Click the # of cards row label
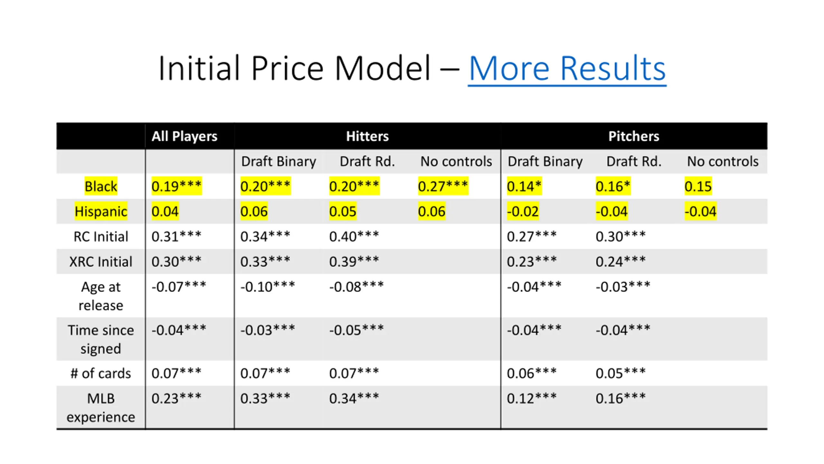This screenshot has height=464, width=824. pos(101,373)
